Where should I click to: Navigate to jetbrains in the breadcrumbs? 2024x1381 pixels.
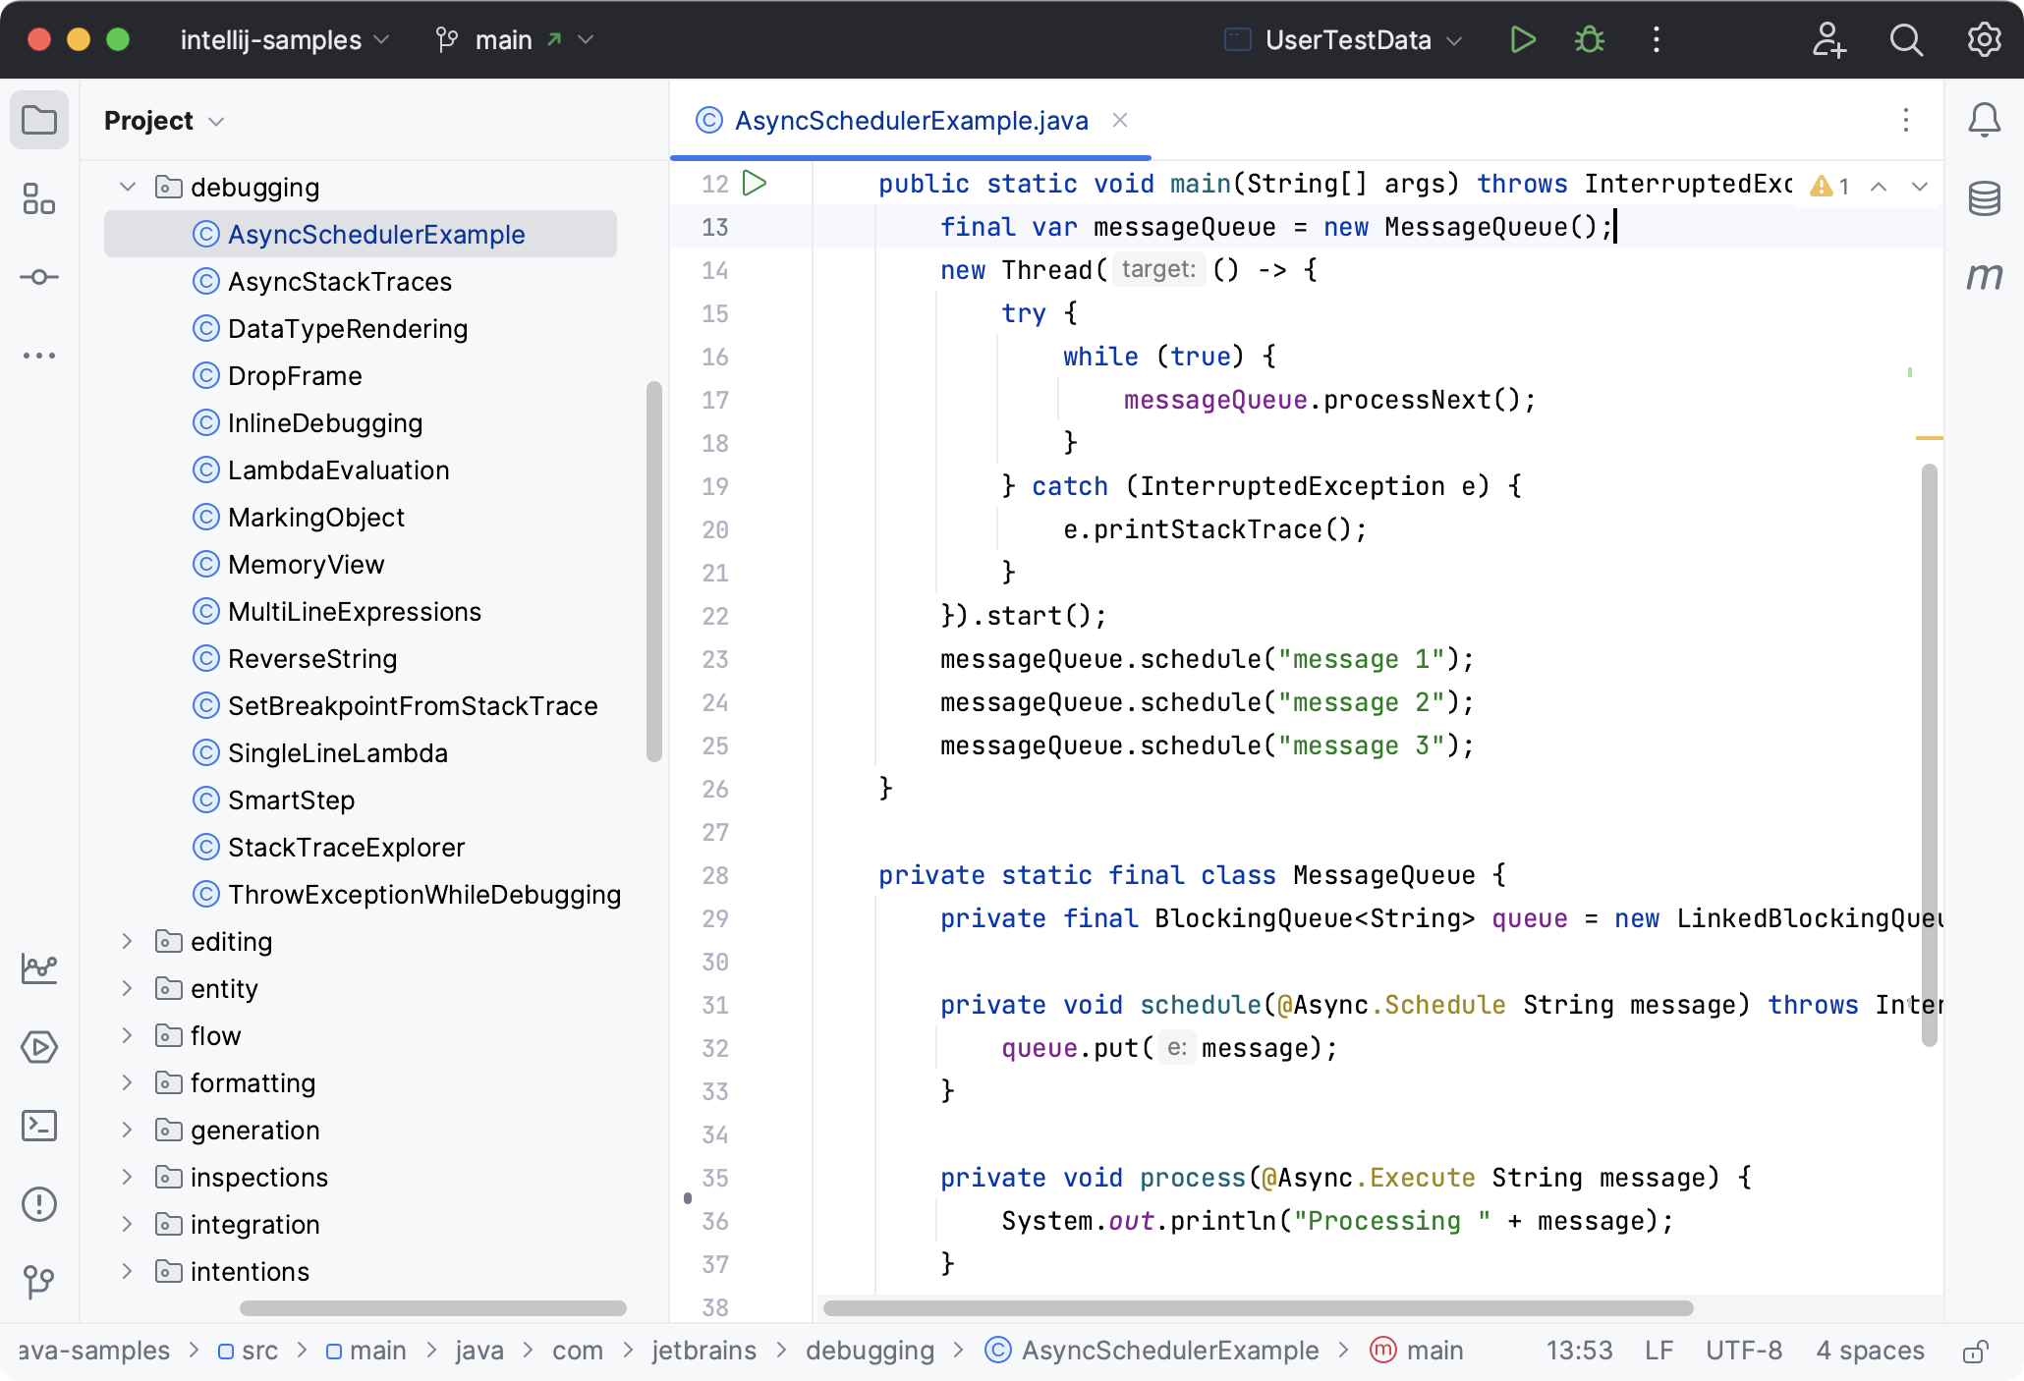[703, 1351]
